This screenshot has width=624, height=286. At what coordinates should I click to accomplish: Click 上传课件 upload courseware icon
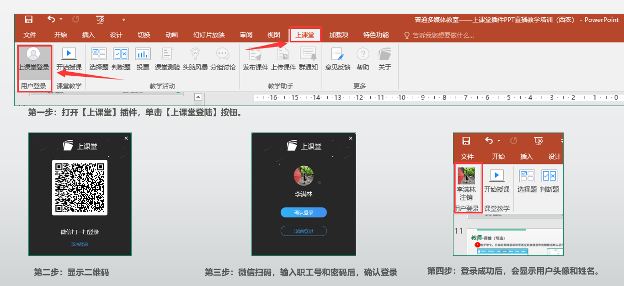[283, 59]
